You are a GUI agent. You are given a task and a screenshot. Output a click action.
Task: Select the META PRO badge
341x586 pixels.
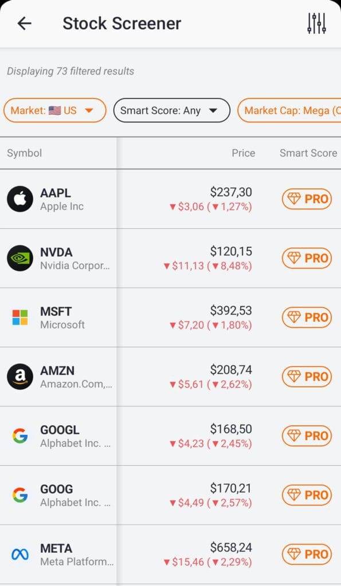click(307, 555)
